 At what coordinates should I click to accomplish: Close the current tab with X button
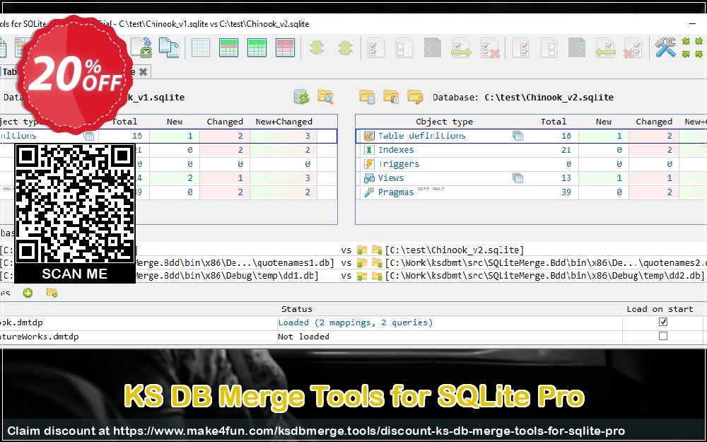(143, 71)
